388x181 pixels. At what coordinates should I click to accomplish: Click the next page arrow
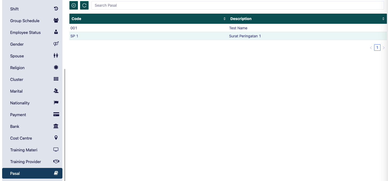[384, 48]
